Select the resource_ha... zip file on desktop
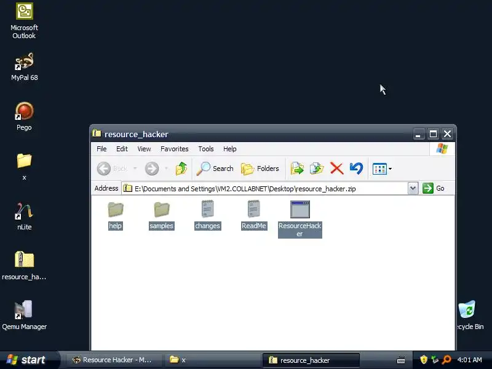The width and height of the screenshot is (492, 369). point(24,266)
